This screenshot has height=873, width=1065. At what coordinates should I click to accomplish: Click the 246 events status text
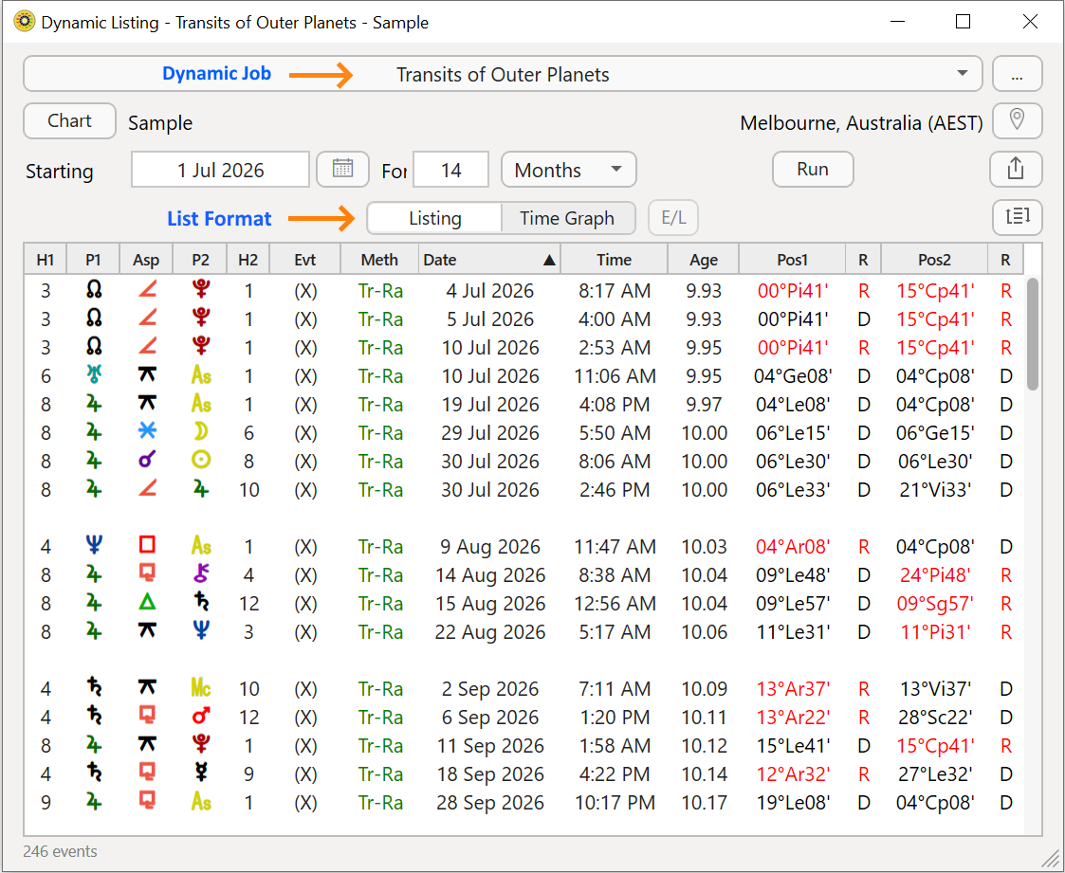(60, 850)
